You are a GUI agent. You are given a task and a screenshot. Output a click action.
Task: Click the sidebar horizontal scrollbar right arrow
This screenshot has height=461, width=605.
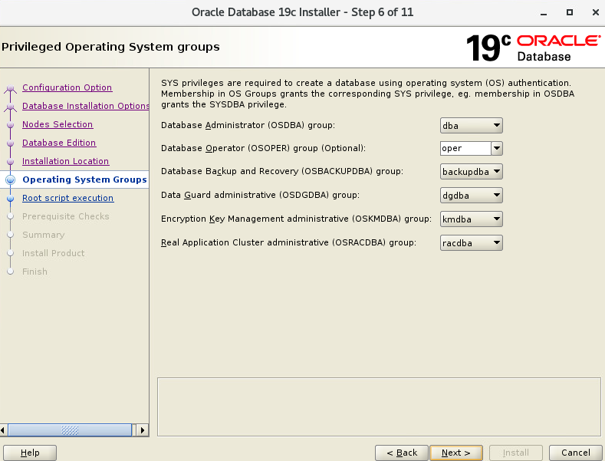coord(142,430)
